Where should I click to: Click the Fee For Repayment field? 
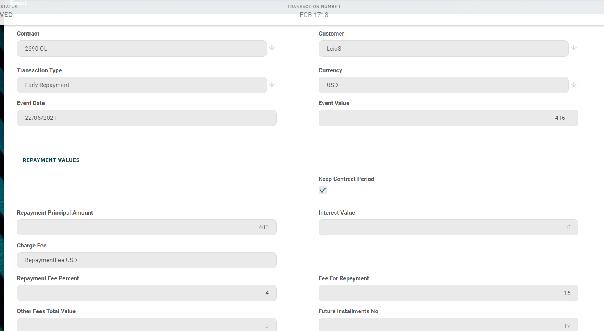[448, 293]
